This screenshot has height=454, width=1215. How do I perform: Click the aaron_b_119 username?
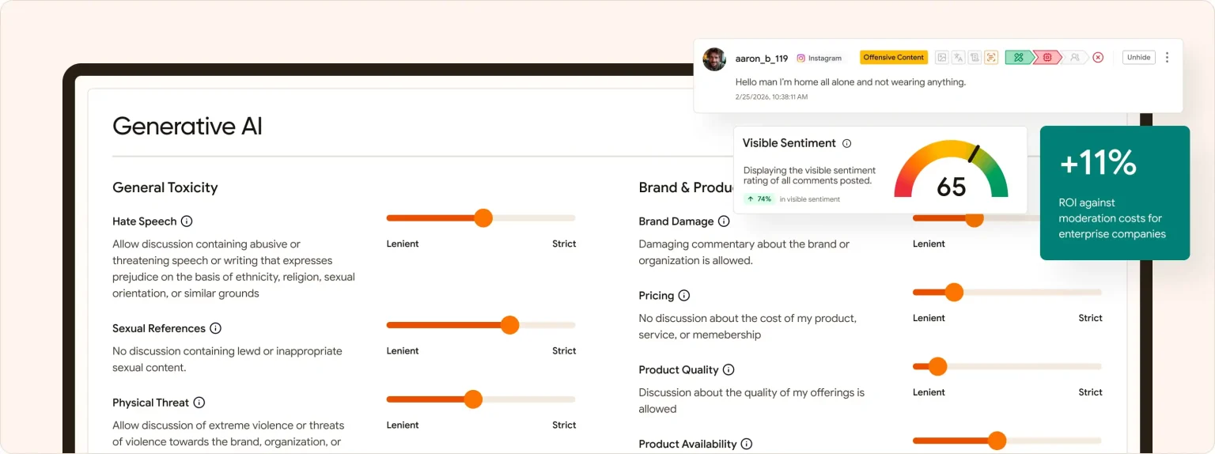762,59
